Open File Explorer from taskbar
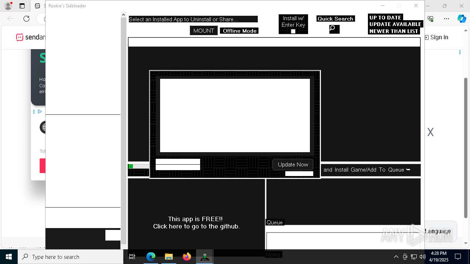470x264 pixels. tap(169, 257)
